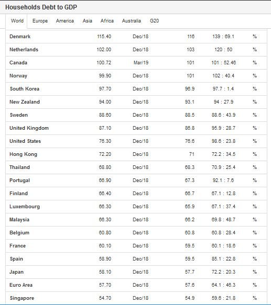Click the World tab
271x305 pixels.
click(x=17, y=21)
